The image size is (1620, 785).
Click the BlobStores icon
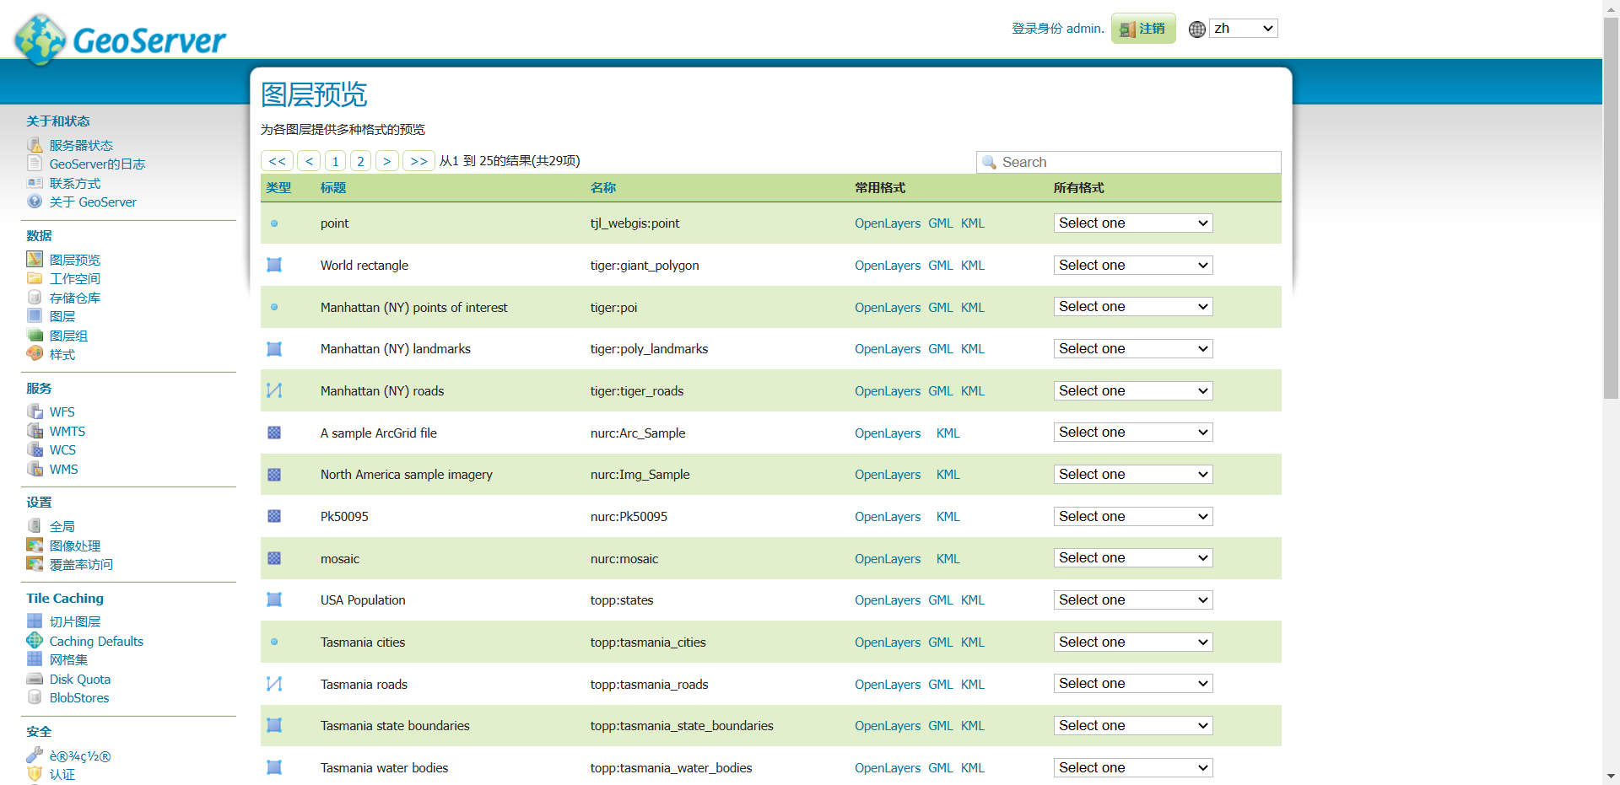35,697
